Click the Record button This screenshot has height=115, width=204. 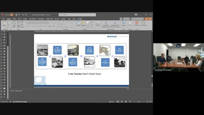tap(126, 19)
